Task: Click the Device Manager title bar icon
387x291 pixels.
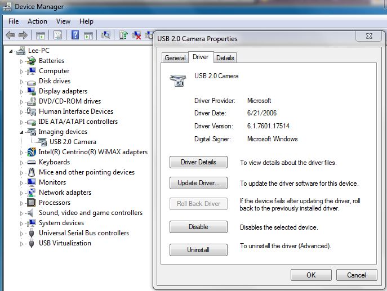Action: pos(7,7)
